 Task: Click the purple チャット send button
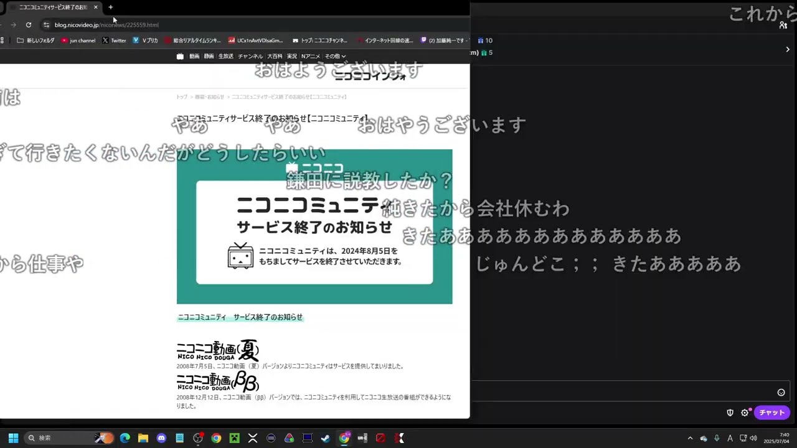click(772, 413)
